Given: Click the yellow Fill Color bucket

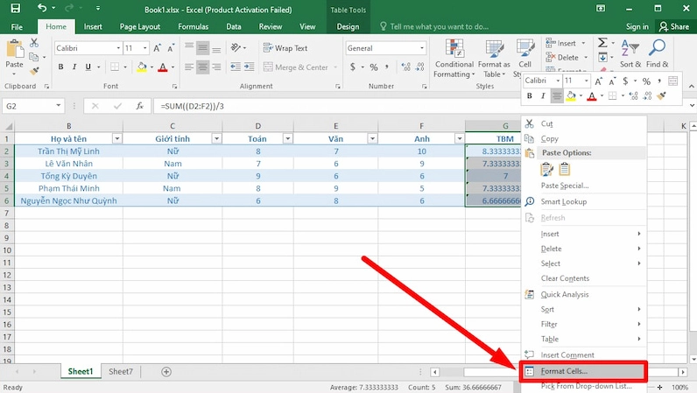Looking at the screenshot, I should pos(141,67).
